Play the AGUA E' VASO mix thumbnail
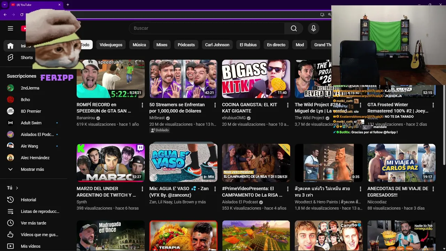The image size is (446, 251). point(183,163)
